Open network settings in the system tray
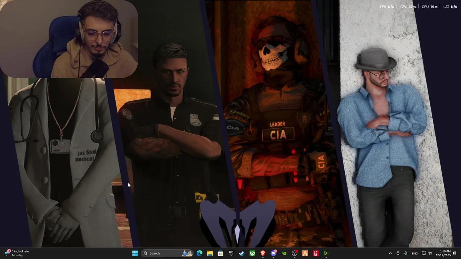The height and width of the screenshot is (259, 461). click(424, 253)
